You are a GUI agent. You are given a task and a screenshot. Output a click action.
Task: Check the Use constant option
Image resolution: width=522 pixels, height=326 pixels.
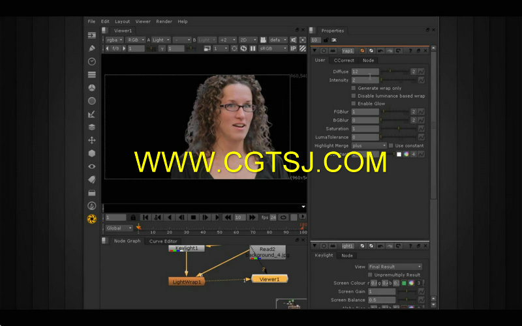pos(391,145)
